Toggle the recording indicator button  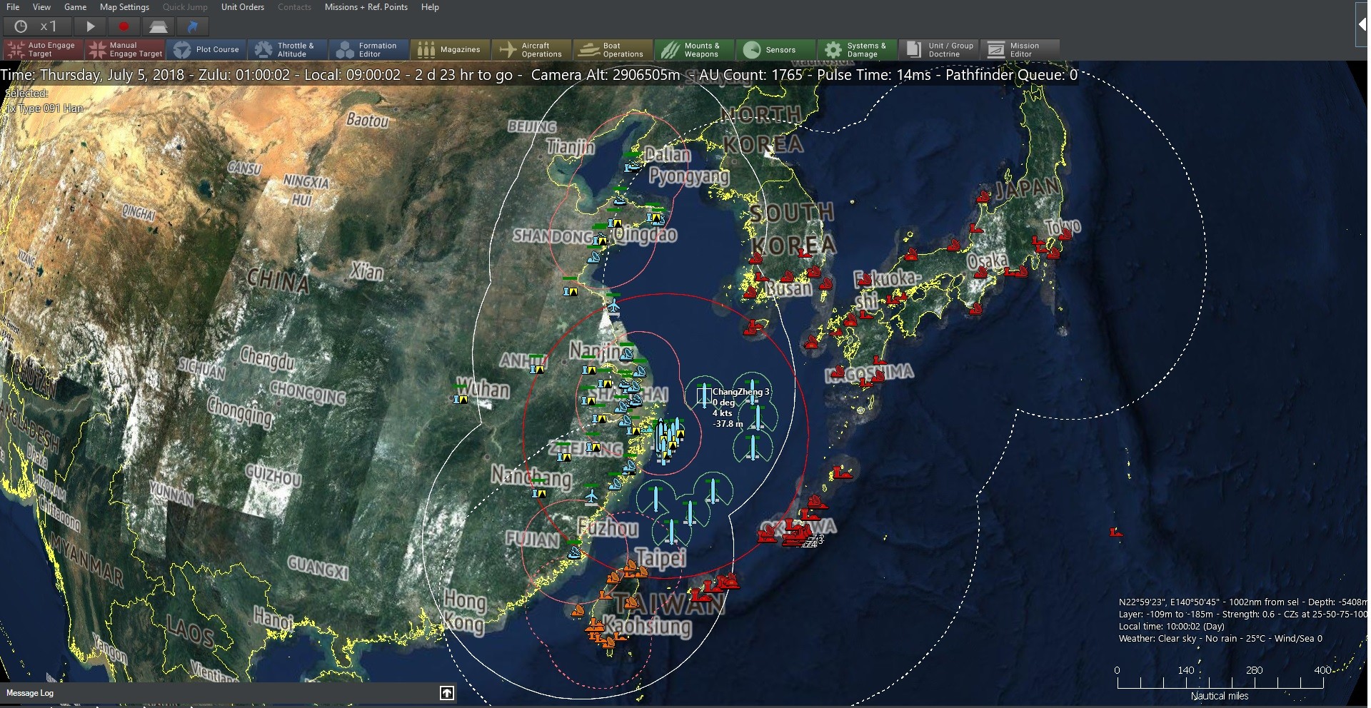pos(123,26)
